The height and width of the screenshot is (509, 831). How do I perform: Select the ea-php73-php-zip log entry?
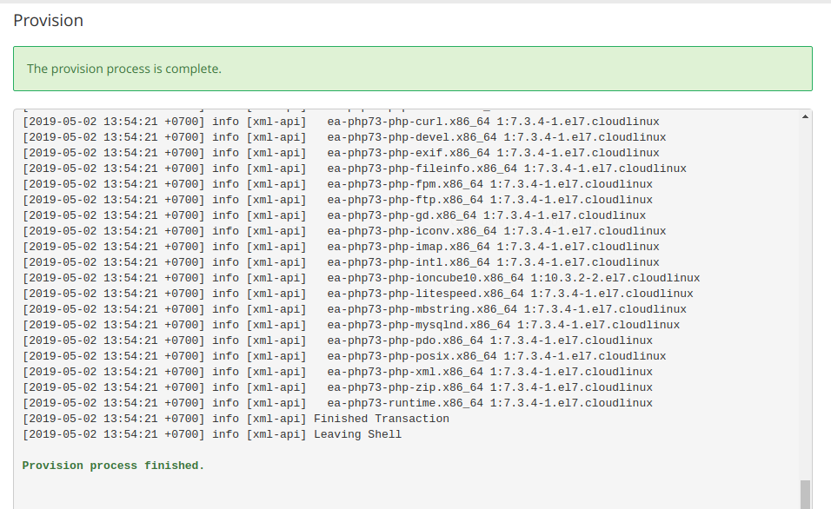(x=489, y=387)
